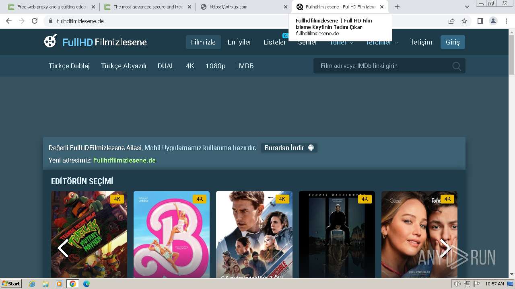The width and height of the screenshot is (515, 289).
Task: Filter by Türkçe Altyazılı
Action: [124, 66]
